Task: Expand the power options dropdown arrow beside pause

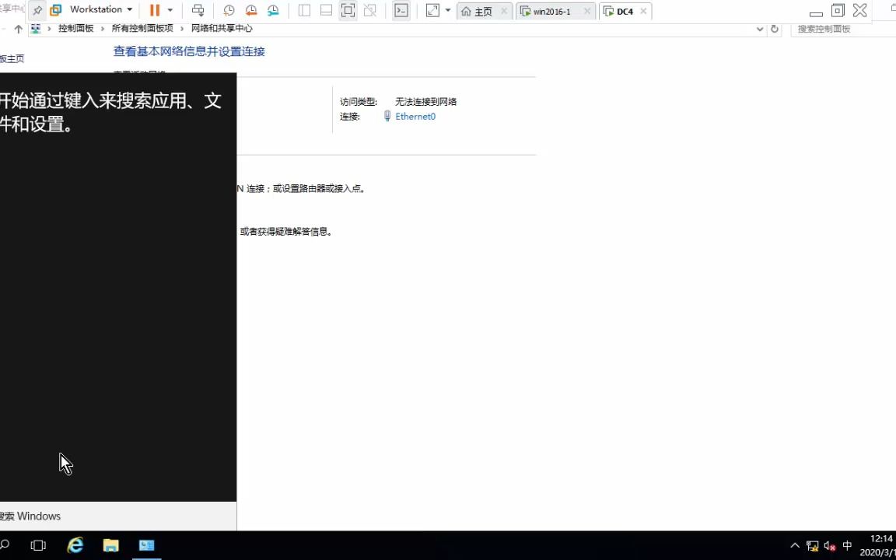Action: pos(170,9)
